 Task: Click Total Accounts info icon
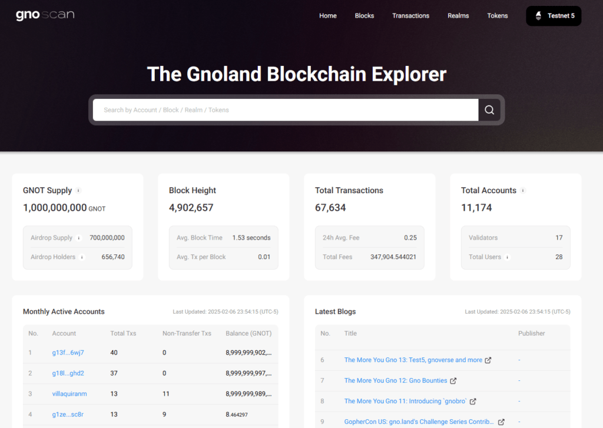click(x=523, y=190)
